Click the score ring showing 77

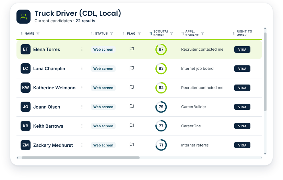(x=161, y=126)
